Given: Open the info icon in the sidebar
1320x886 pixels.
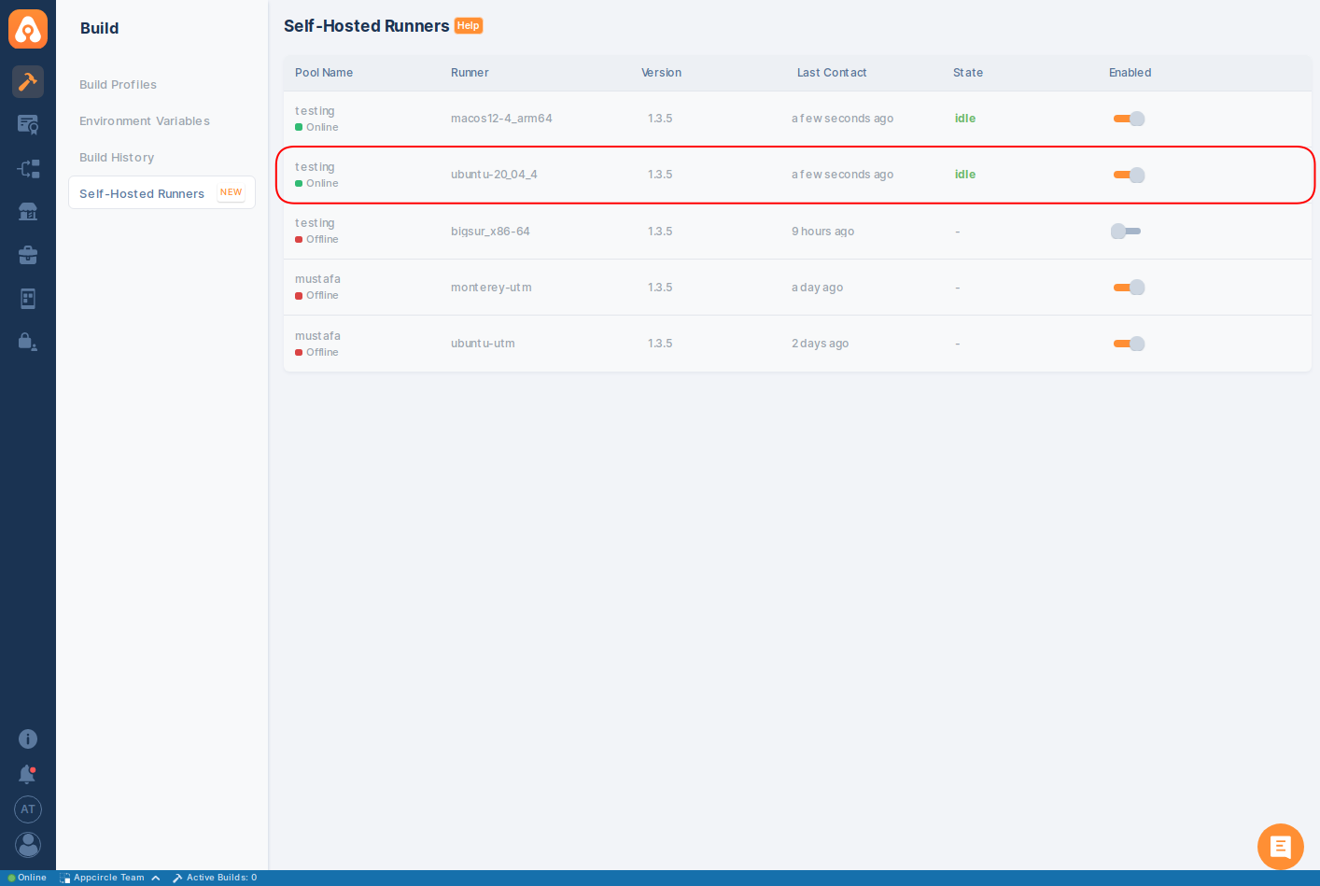Looking at the screenshot, I should pyautogui.click(x=28, y=738).
